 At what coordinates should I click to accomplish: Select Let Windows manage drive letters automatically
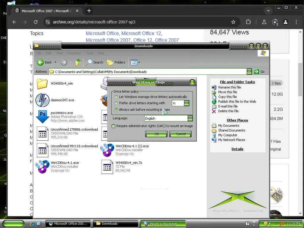pyautogui.click(x=116, y=97)
